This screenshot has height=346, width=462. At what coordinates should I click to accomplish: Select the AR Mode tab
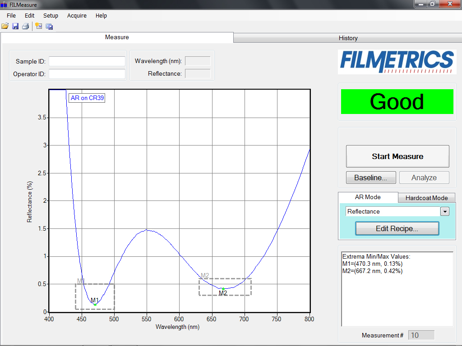(x=368, y=197)
